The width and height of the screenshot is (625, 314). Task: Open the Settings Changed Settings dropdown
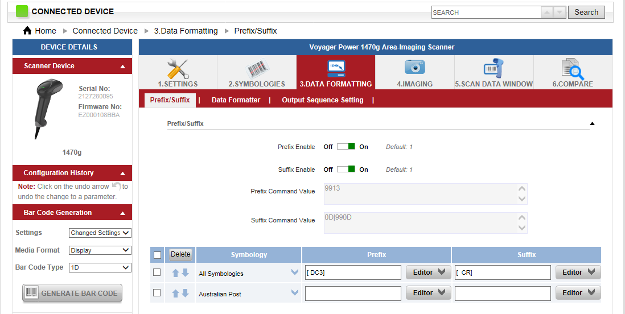coord(100,233)
